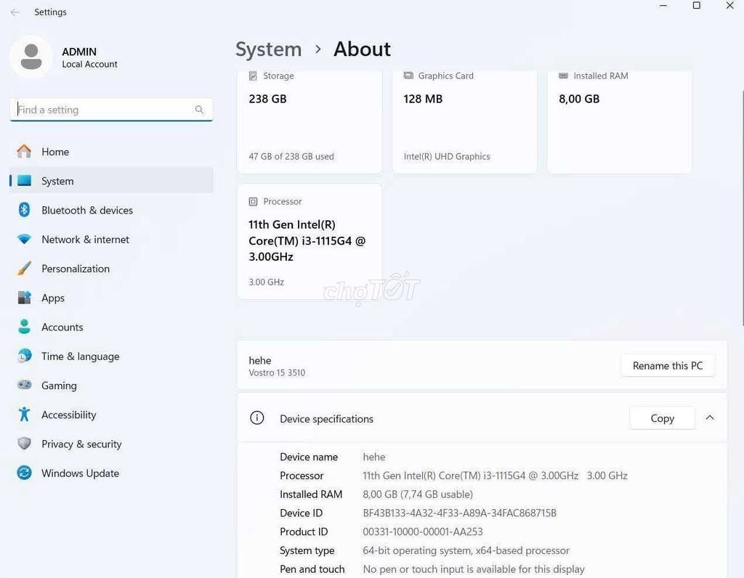Click the Device name value hehe
This screenshot has width=744, height=578.
pos(374,457)
